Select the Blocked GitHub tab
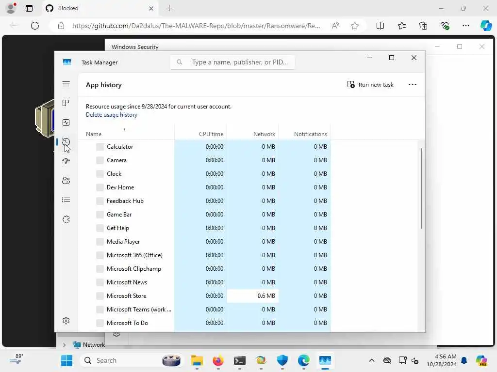This screenshot has width=497, height=372. (100, 8)
